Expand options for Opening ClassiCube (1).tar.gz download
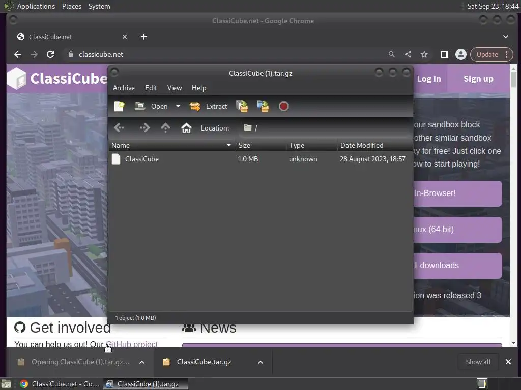521x390 pixels. pyautogui.click(x=142, y=362)
